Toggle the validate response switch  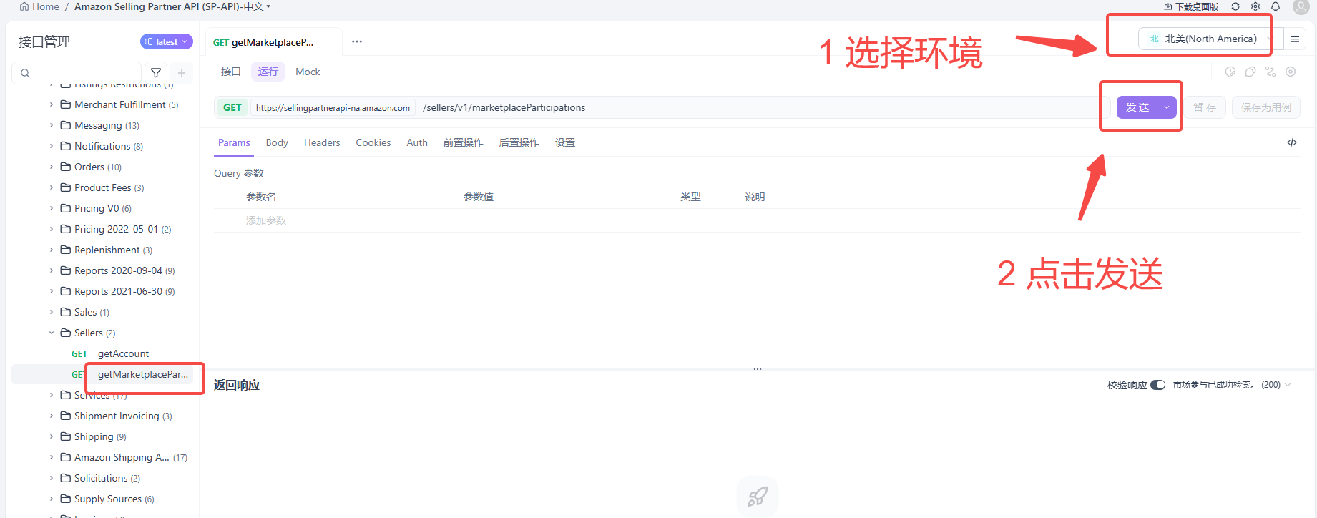click(x=1157, y=385)
